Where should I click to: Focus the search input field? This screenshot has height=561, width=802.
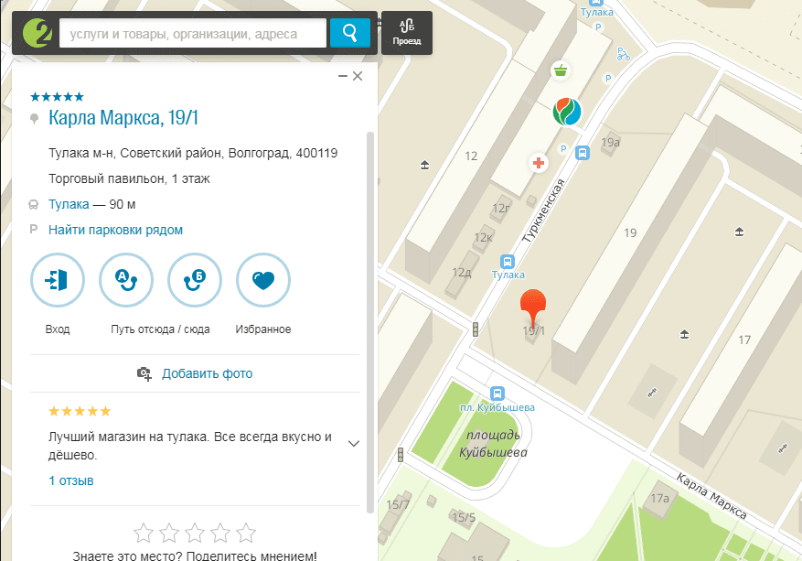[192, 34]
